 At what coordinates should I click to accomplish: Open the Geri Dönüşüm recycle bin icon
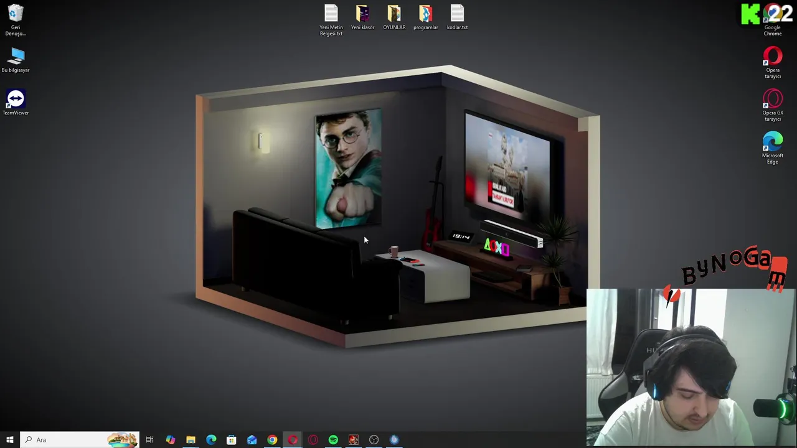[16, 20]
